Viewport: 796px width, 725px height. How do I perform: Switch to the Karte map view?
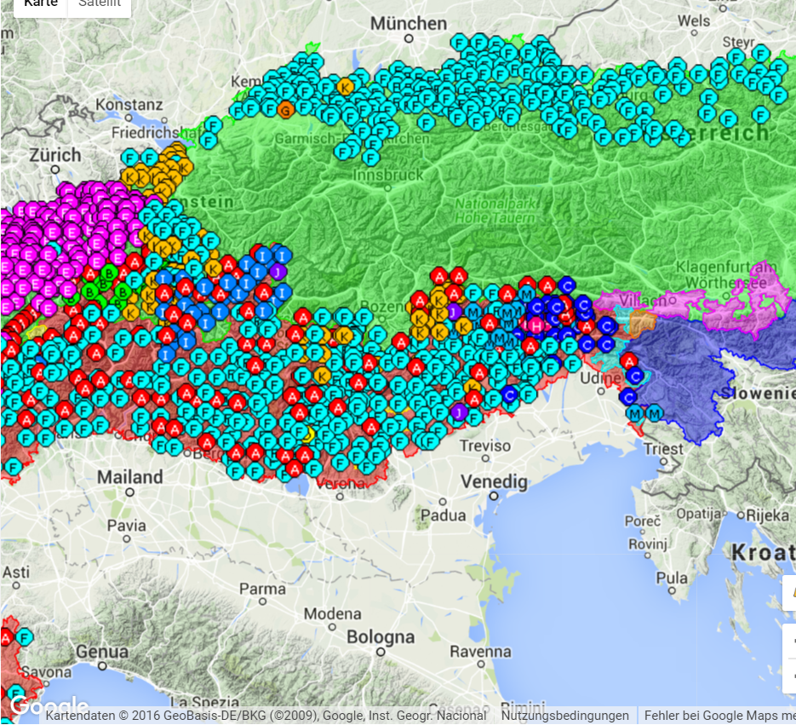[x=40, y=4]
